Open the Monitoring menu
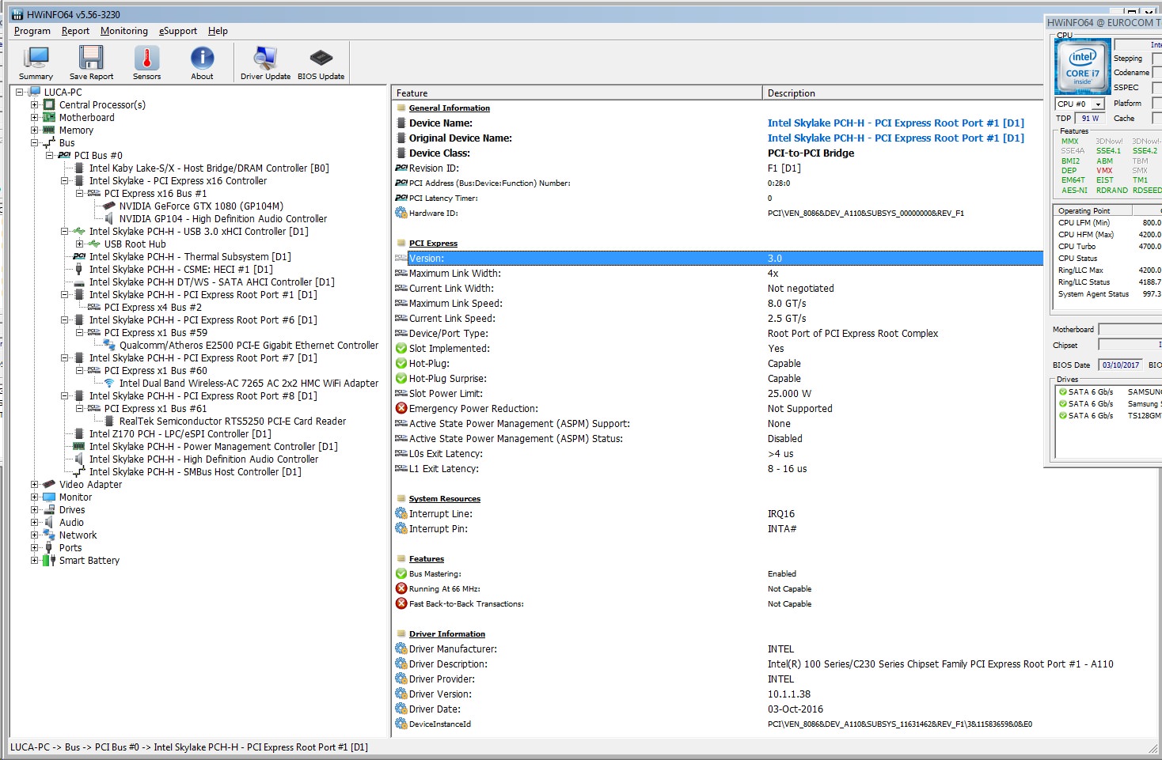Viewport: 1162px width, 760px height. [124, 31]
